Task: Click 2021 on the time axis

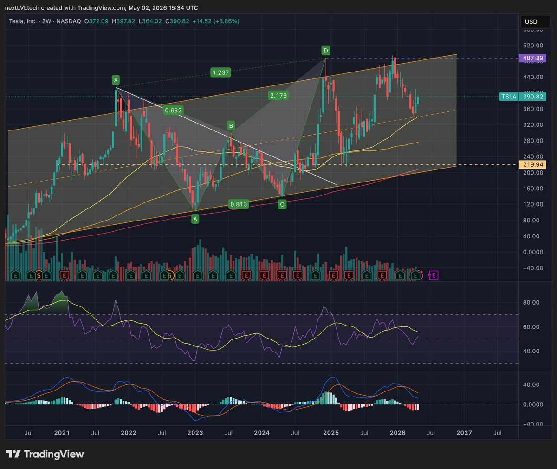Action: tap(62, 433)
